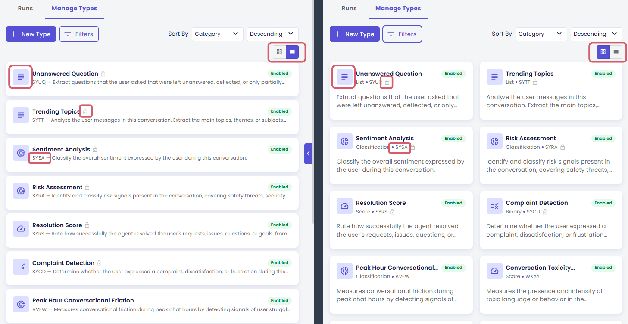Open Category sort dropdown in left panel
The height and width of the screenshot is (324, 628).
point(217,34)
